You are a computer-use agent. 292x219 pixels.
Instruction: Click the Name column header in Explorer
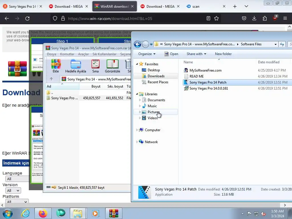[x=188, y=62]
